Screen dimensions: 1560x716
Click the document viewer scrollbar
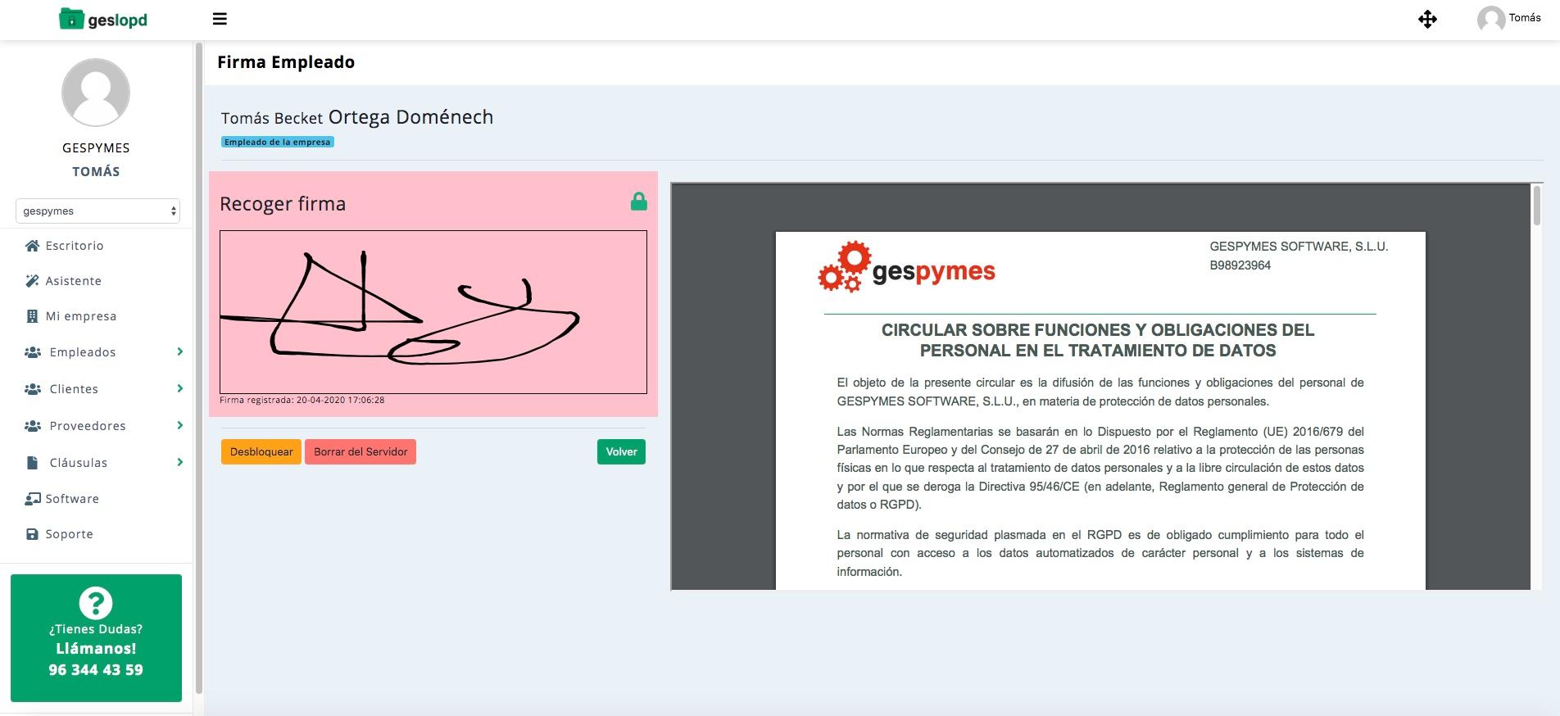(x=1537, y=205)
